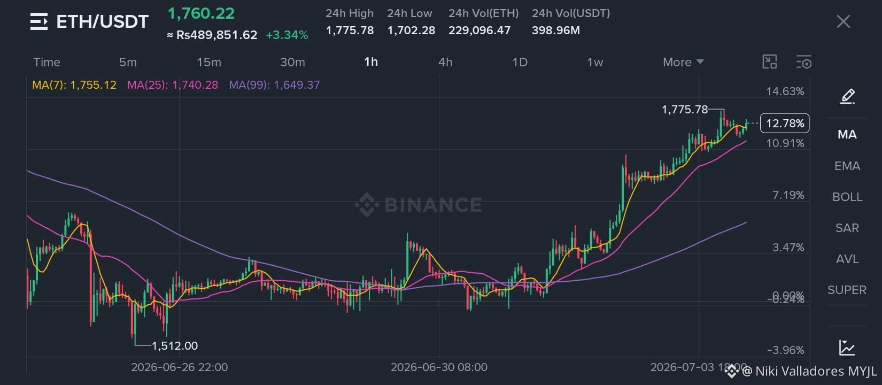This screenshot has height=385, width=882.
Task: Switch to the 4h interval
Action: click(x=445, y=62)
